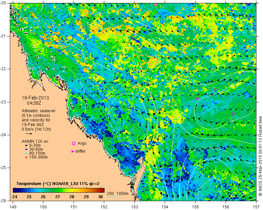Click the black 0-30m legend arrow

pyautogui.click(x=26, y=145)
